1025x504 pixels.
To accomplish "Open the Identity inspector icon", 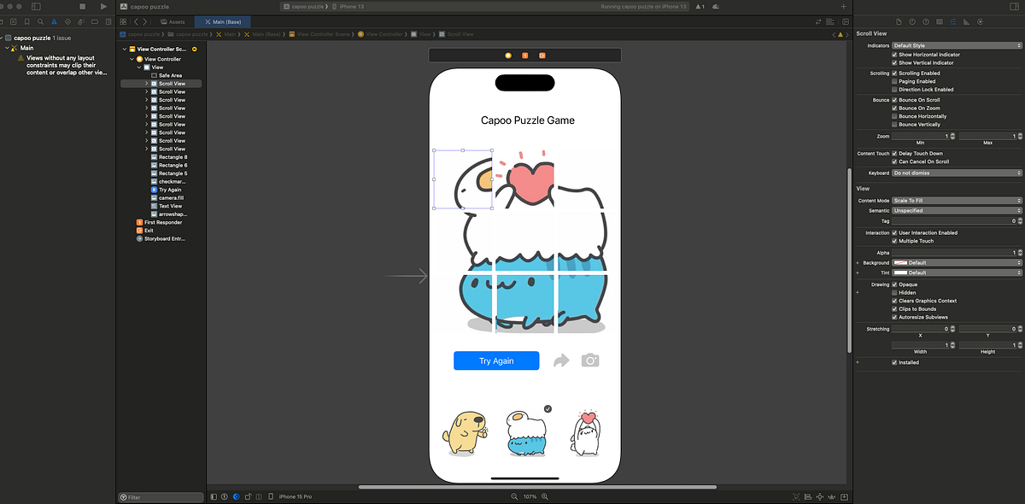I will [x=938, y=21].
